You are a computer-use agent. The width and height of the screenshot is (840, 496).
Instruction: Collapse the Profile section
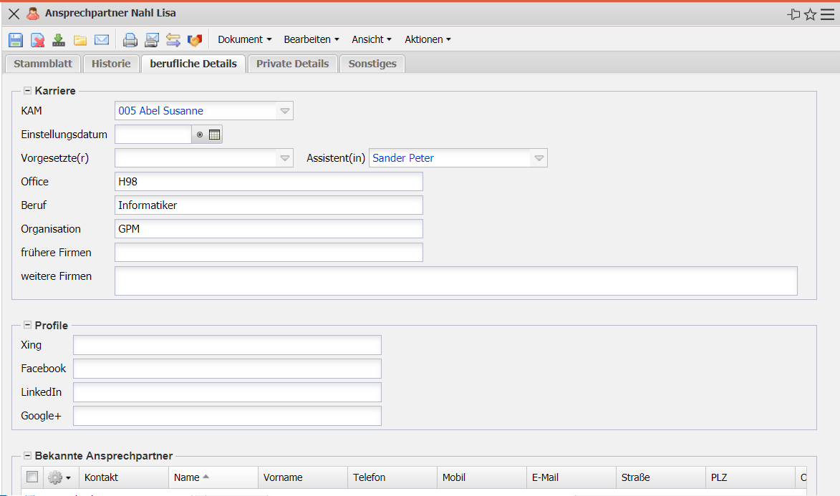[x=28, y=326]
